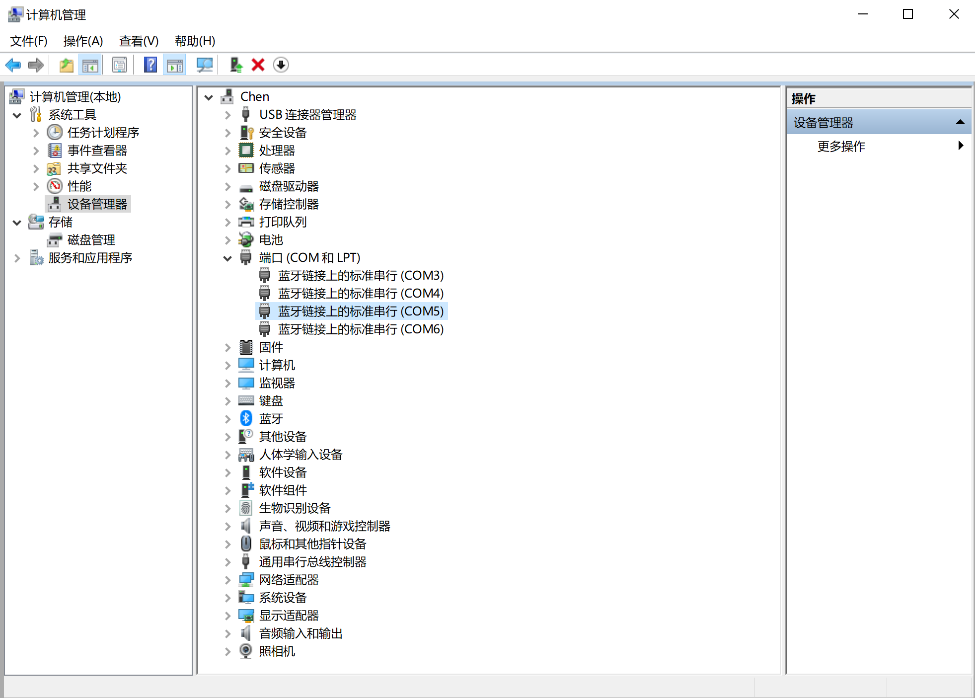Screen dimensions: 975x698
Task: Toggle Show/Hide Action Pane toolbar button
Action: coord(175,65)
